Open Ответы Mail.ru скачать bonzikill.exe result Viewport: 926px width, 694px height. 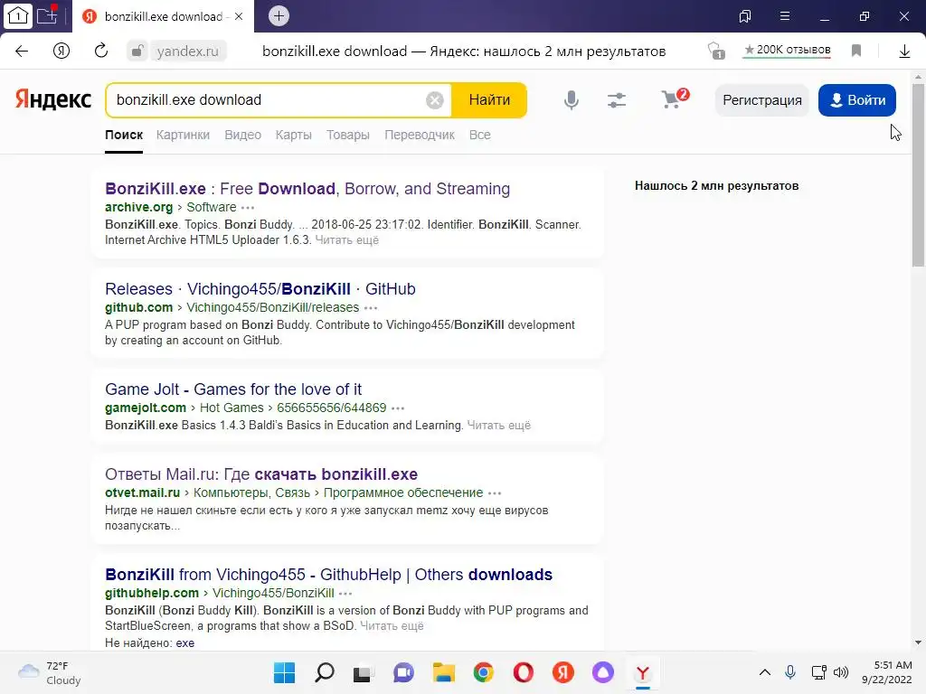[x=261, y=474]
